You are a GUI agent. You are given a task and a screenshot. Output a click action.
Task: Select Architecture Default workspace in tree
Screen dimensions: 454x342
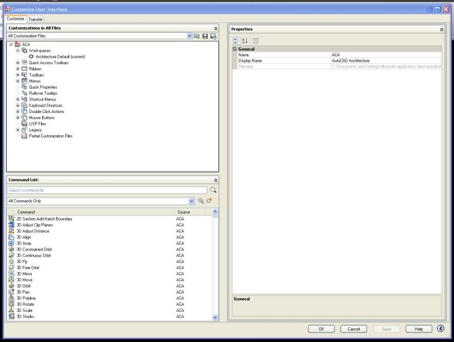click(x=60, y=57)
